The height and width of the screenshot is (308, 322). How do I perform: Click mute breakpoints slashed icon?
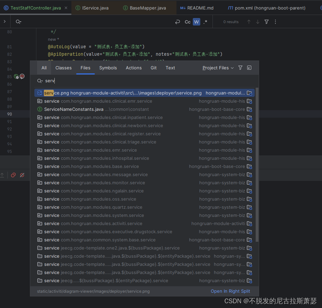[22, 175]
